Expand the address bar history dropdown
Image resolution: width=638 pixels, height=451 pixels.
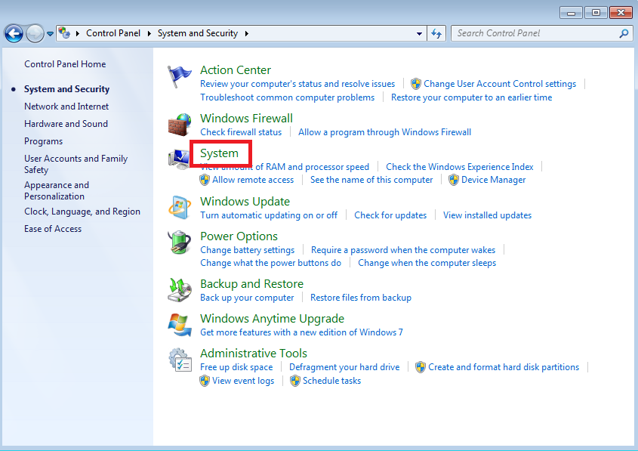[419, 34]
